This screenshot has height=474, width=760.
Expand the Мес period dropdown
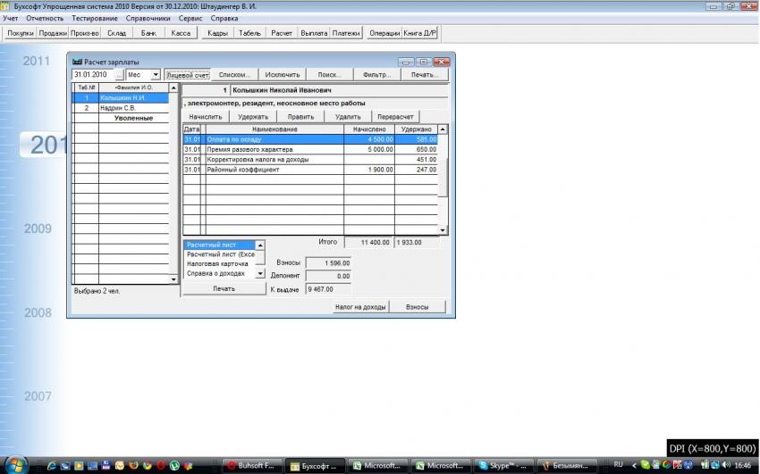coord(156,75)
